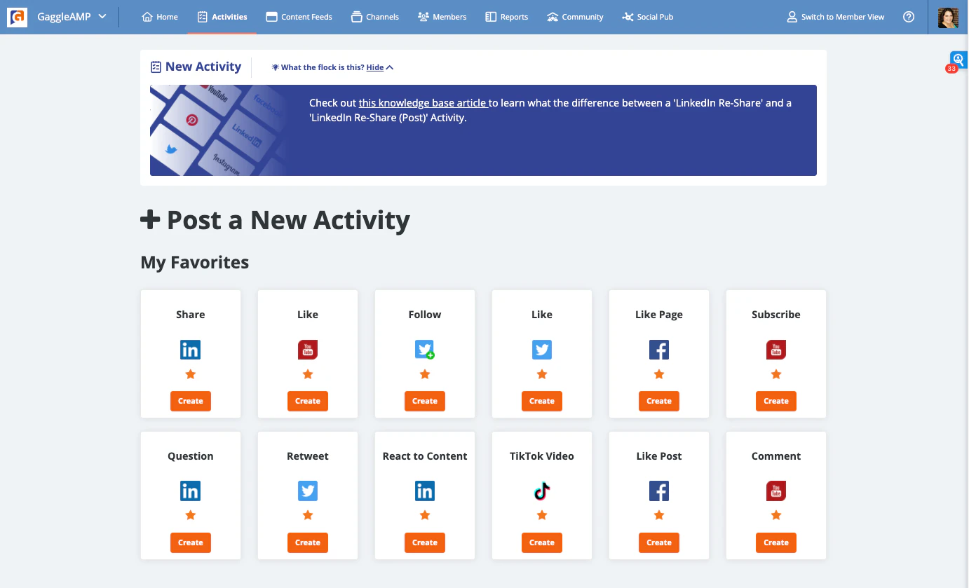Select the Twitter icon on the Retweet card
This screenshot has width=969, height=588.
307,491
